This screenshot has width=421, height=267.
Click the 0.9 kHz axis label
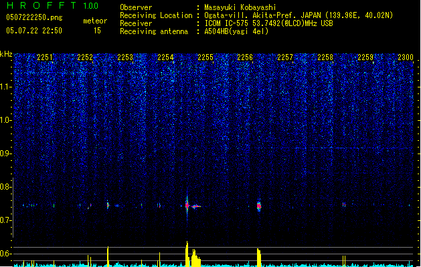[5, 154]
